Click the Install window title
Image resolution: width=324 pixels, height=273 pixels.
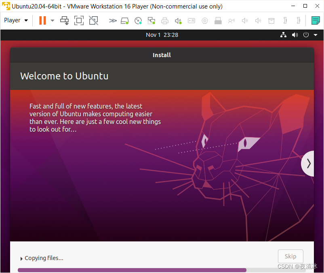click(162, 55)
